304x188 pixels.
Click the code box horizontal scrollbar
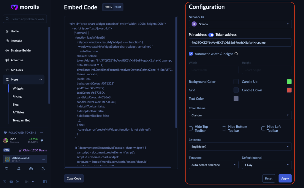(118, 167)
